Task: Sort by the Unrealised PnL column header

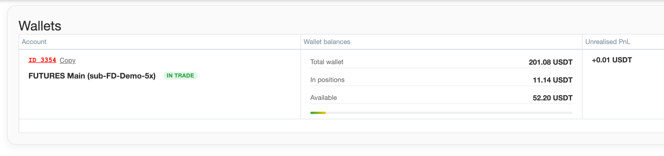Action: (x=608, y=42)
